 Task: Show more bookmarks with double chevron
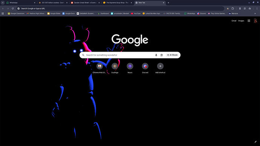[x=255, y=14]
